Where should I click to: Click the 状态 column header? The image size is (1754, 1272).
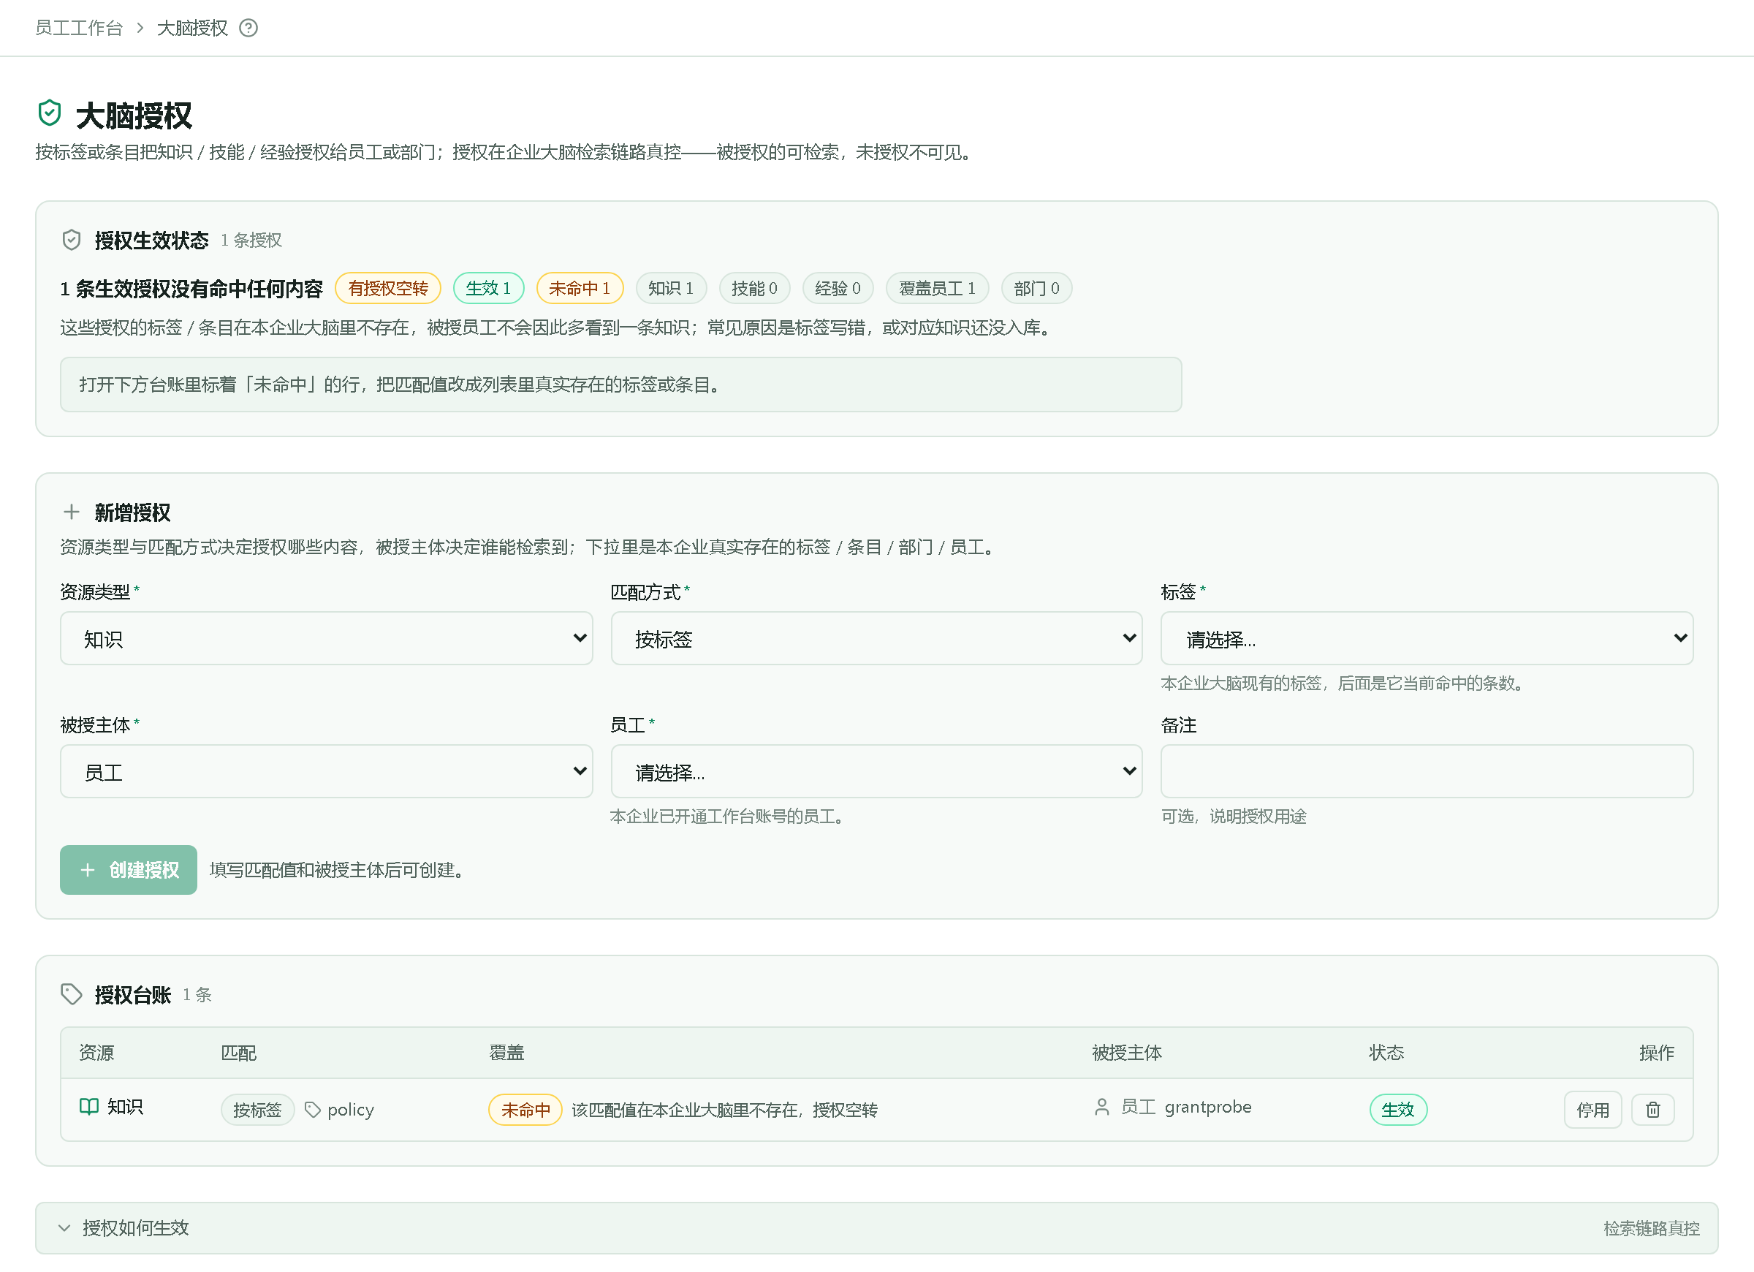(x=1386, y=1052)
